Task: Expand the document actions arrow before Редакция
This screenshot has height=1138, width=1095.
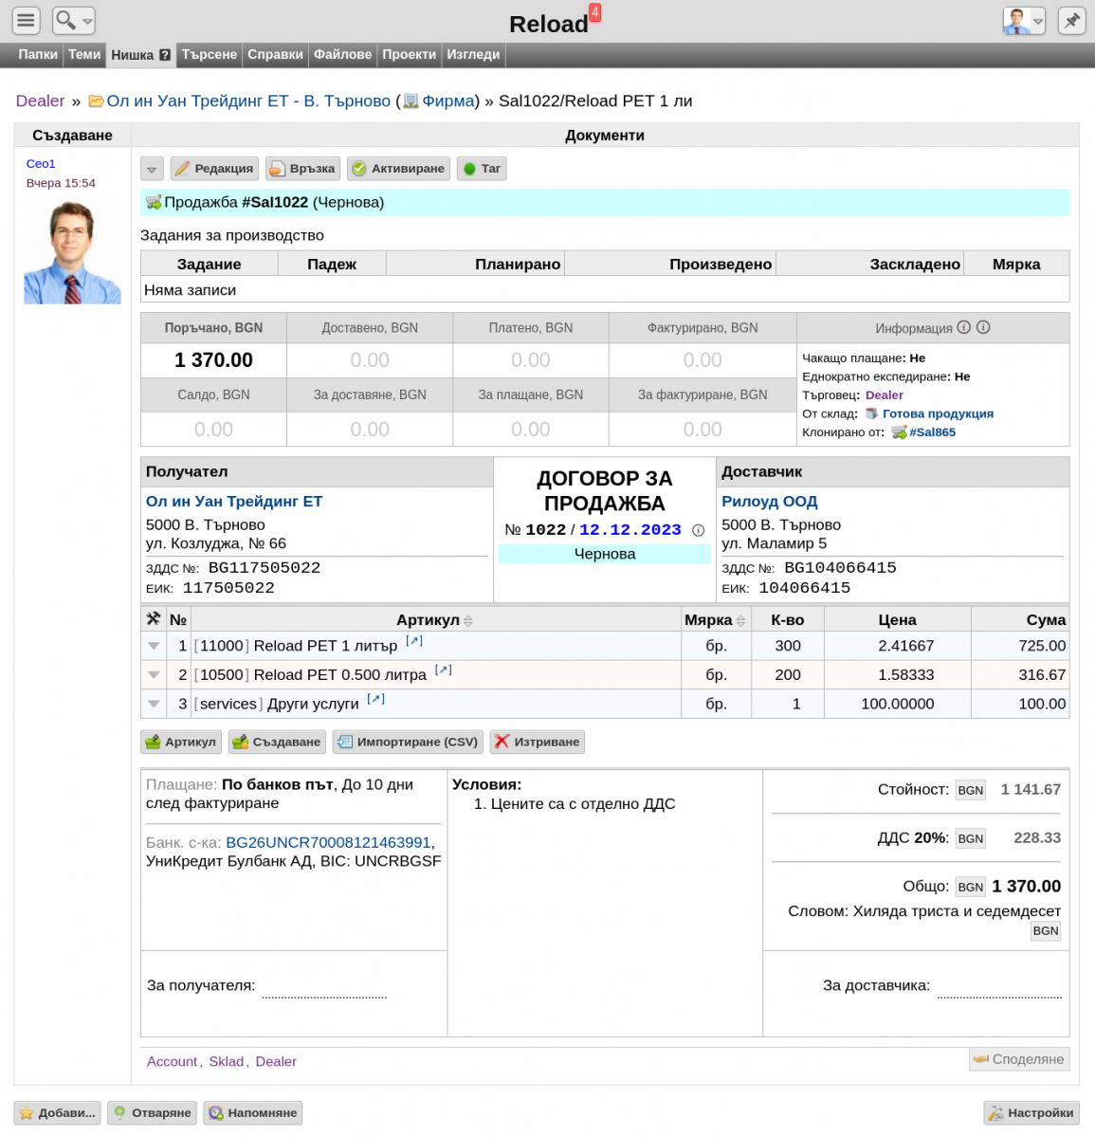Action: coord(152,169)
